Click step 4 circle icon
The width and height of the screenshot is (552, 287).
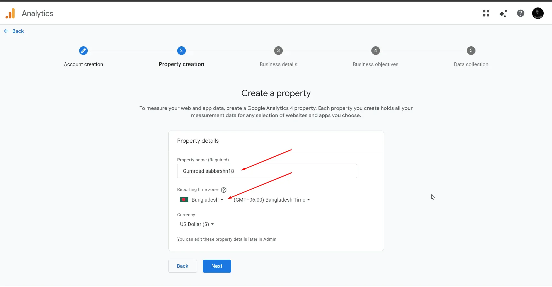(376, 51)
